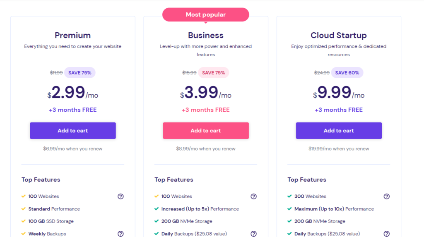Viewport: 424px width, 237px height.
Task: Click help icon beside Cloud Startup 300 Websites
Action: point(387,196)
